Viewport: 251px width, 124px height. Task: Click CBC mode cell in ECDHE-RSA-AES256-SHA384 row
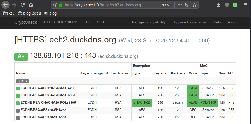tap(193, 118)
